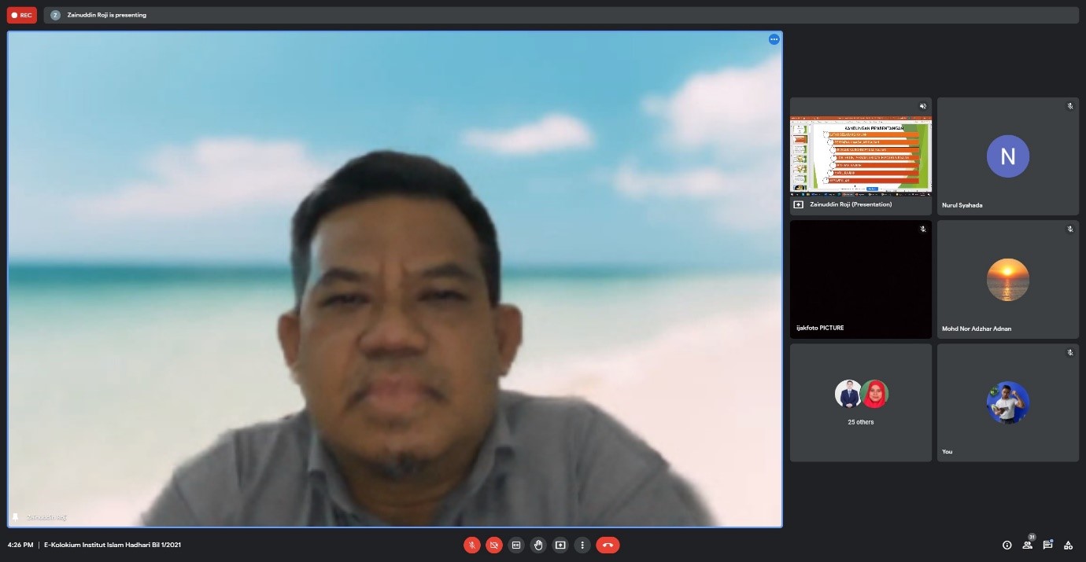Open the chat panel

click(x=1047, y=544)
